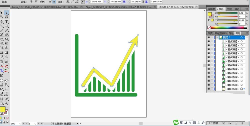
Task: Open the input method wrench settings
Action: tap(203, 123)
